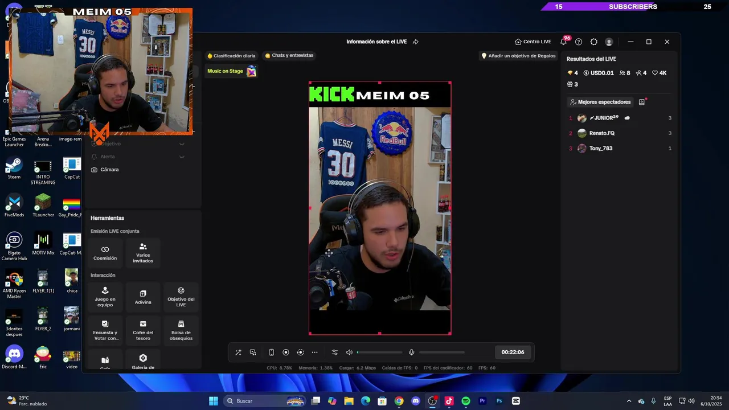Click FPS del codificador: 60 status text

(448, 368)
